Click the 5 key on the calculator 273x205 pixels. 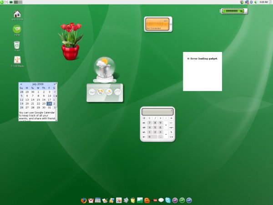(155, 128)
